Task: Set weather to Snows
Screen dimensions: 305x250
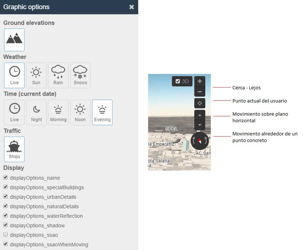Action: click(x=80, y=75)
